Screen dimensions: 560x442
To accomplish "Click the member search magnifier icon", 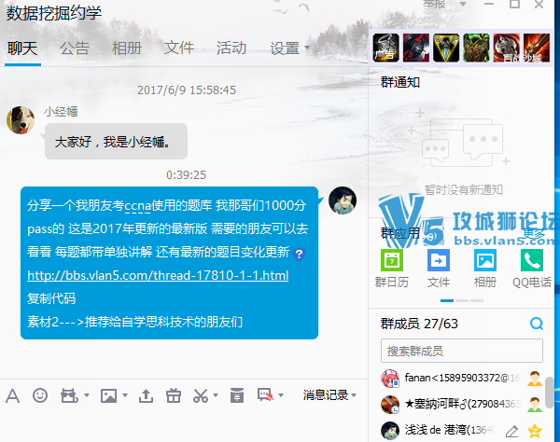I will click(x=536, y=324).
